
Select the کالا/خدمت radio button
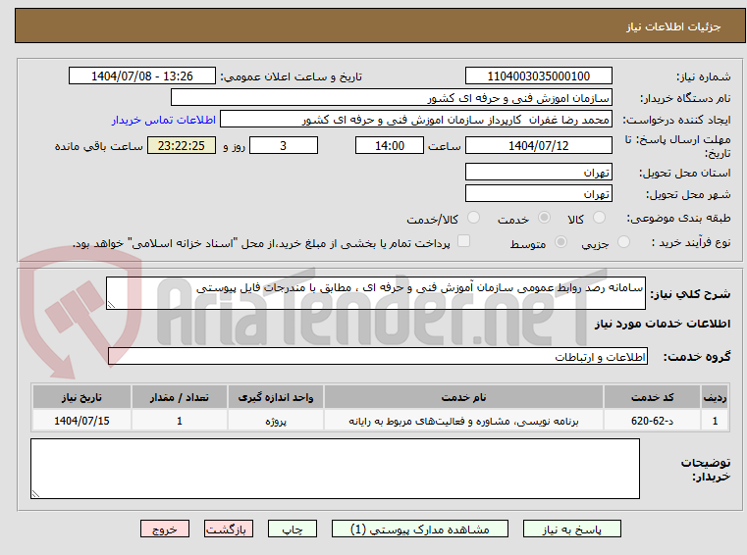point(473,218)
